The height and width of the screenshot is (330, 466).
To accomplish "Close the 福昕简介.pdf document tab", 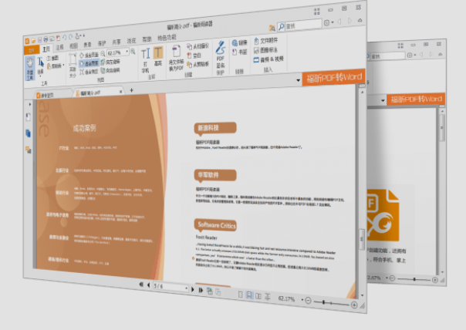I will (120, 92).
